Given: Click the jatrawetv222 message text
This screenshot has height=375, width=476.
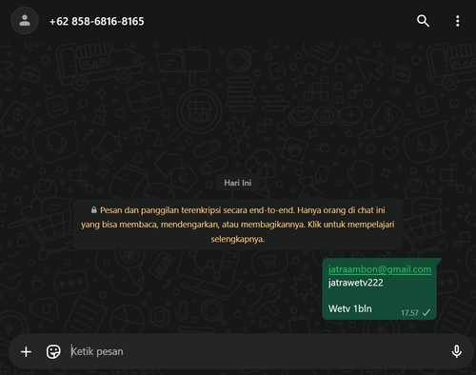Looking at the screenshot, I should point(356,283).
